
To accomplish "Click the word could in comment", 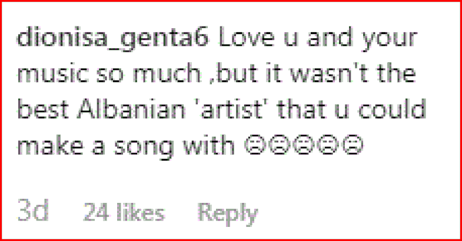I will [x=392, y=108].
